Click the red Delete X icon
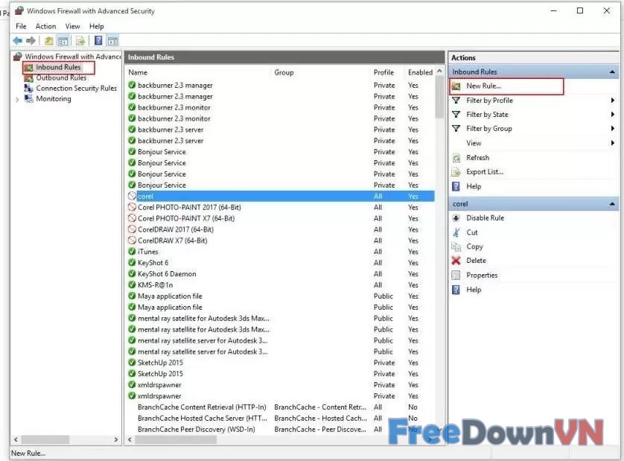This screenshot has height=461, width=624. coord(456,261)
